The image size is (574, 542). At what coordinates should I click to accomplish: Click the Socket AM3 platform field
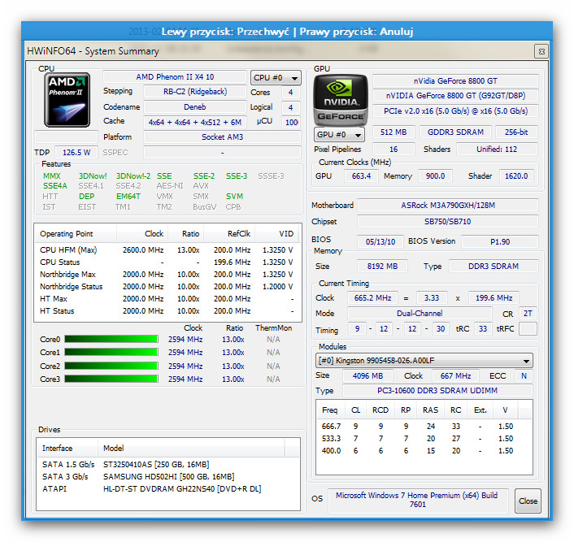click(x=222, y=137)
